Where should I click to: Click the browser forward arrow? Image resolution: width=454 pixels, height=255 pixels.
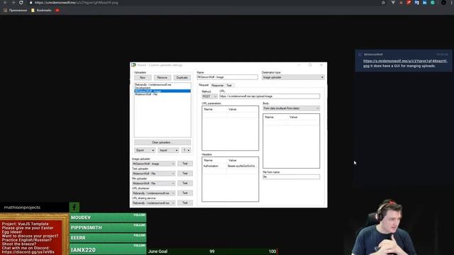(13, 3)
